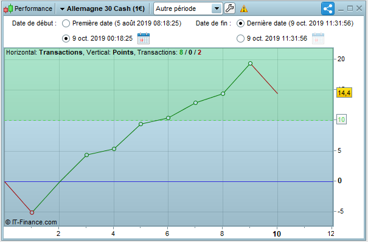Click the 20 y-axis label

341,59
